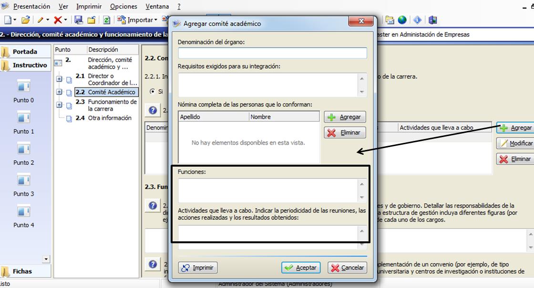The width and height of the screenshot is (534, 288).
Task: Click the open folder toolbar icon
Action: [x=26, y=20]
